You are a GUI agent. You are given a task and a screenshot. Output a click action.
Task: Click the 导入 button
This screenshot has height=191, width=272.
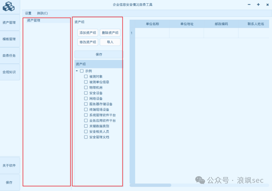click(110, 42)
